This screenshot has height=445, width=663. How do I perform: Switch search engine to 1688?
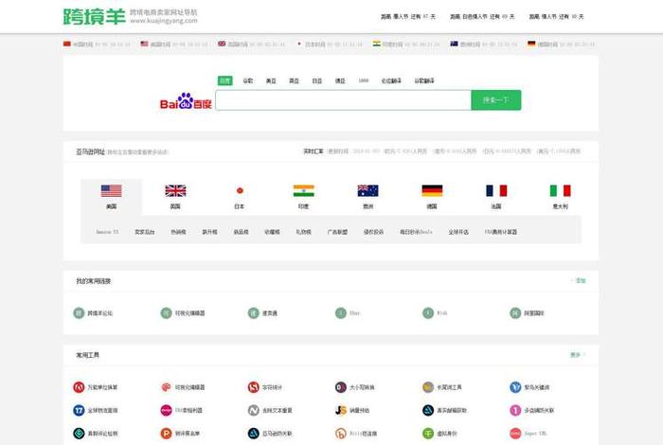tap(363, 81)
